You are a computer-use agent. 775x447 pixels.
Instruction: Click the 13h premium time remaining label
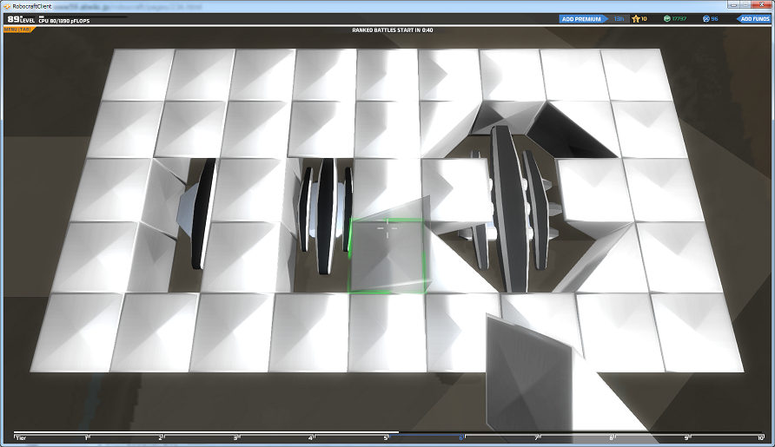click(x=619, y=19)
